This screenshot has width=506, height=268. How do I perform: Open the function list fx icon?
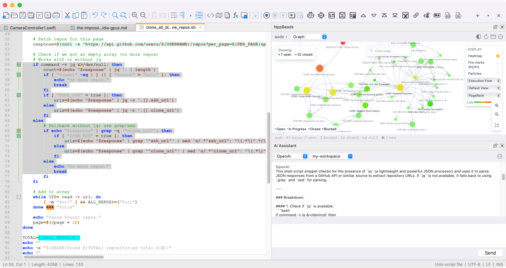click(x=236, y=15)
